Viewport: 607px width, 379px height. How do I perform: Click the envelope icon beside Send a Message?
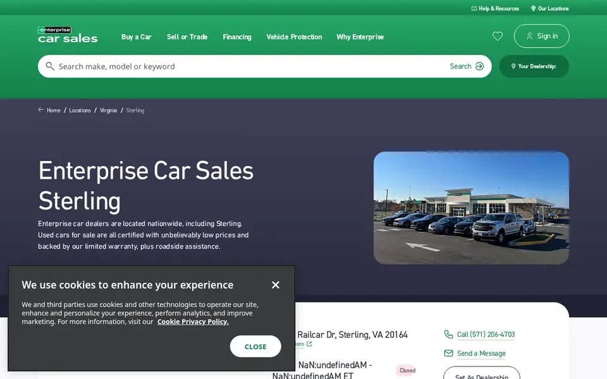pos(448,354)
